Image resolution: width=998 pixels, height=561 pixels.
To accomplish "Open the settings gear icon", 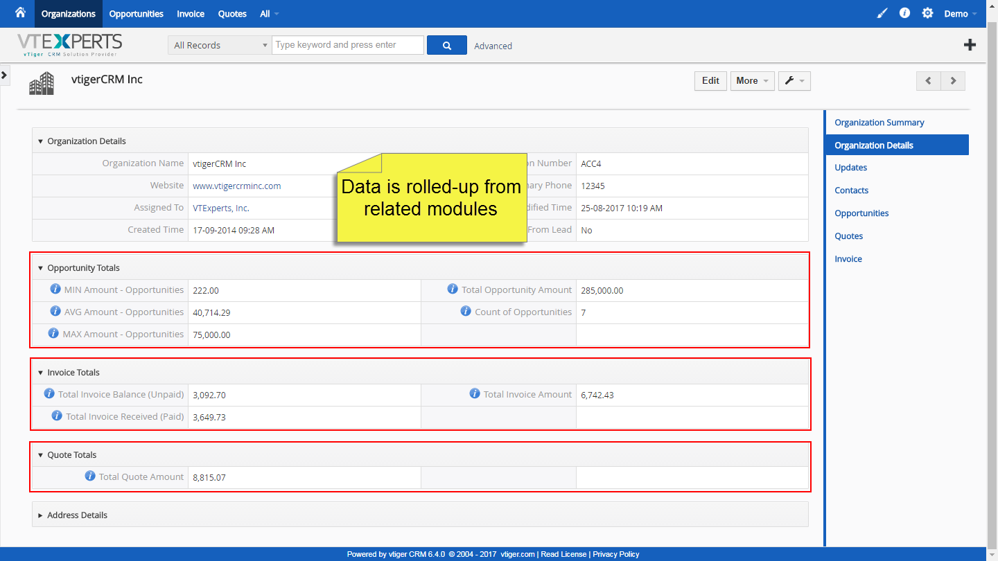I will (928, 13).
